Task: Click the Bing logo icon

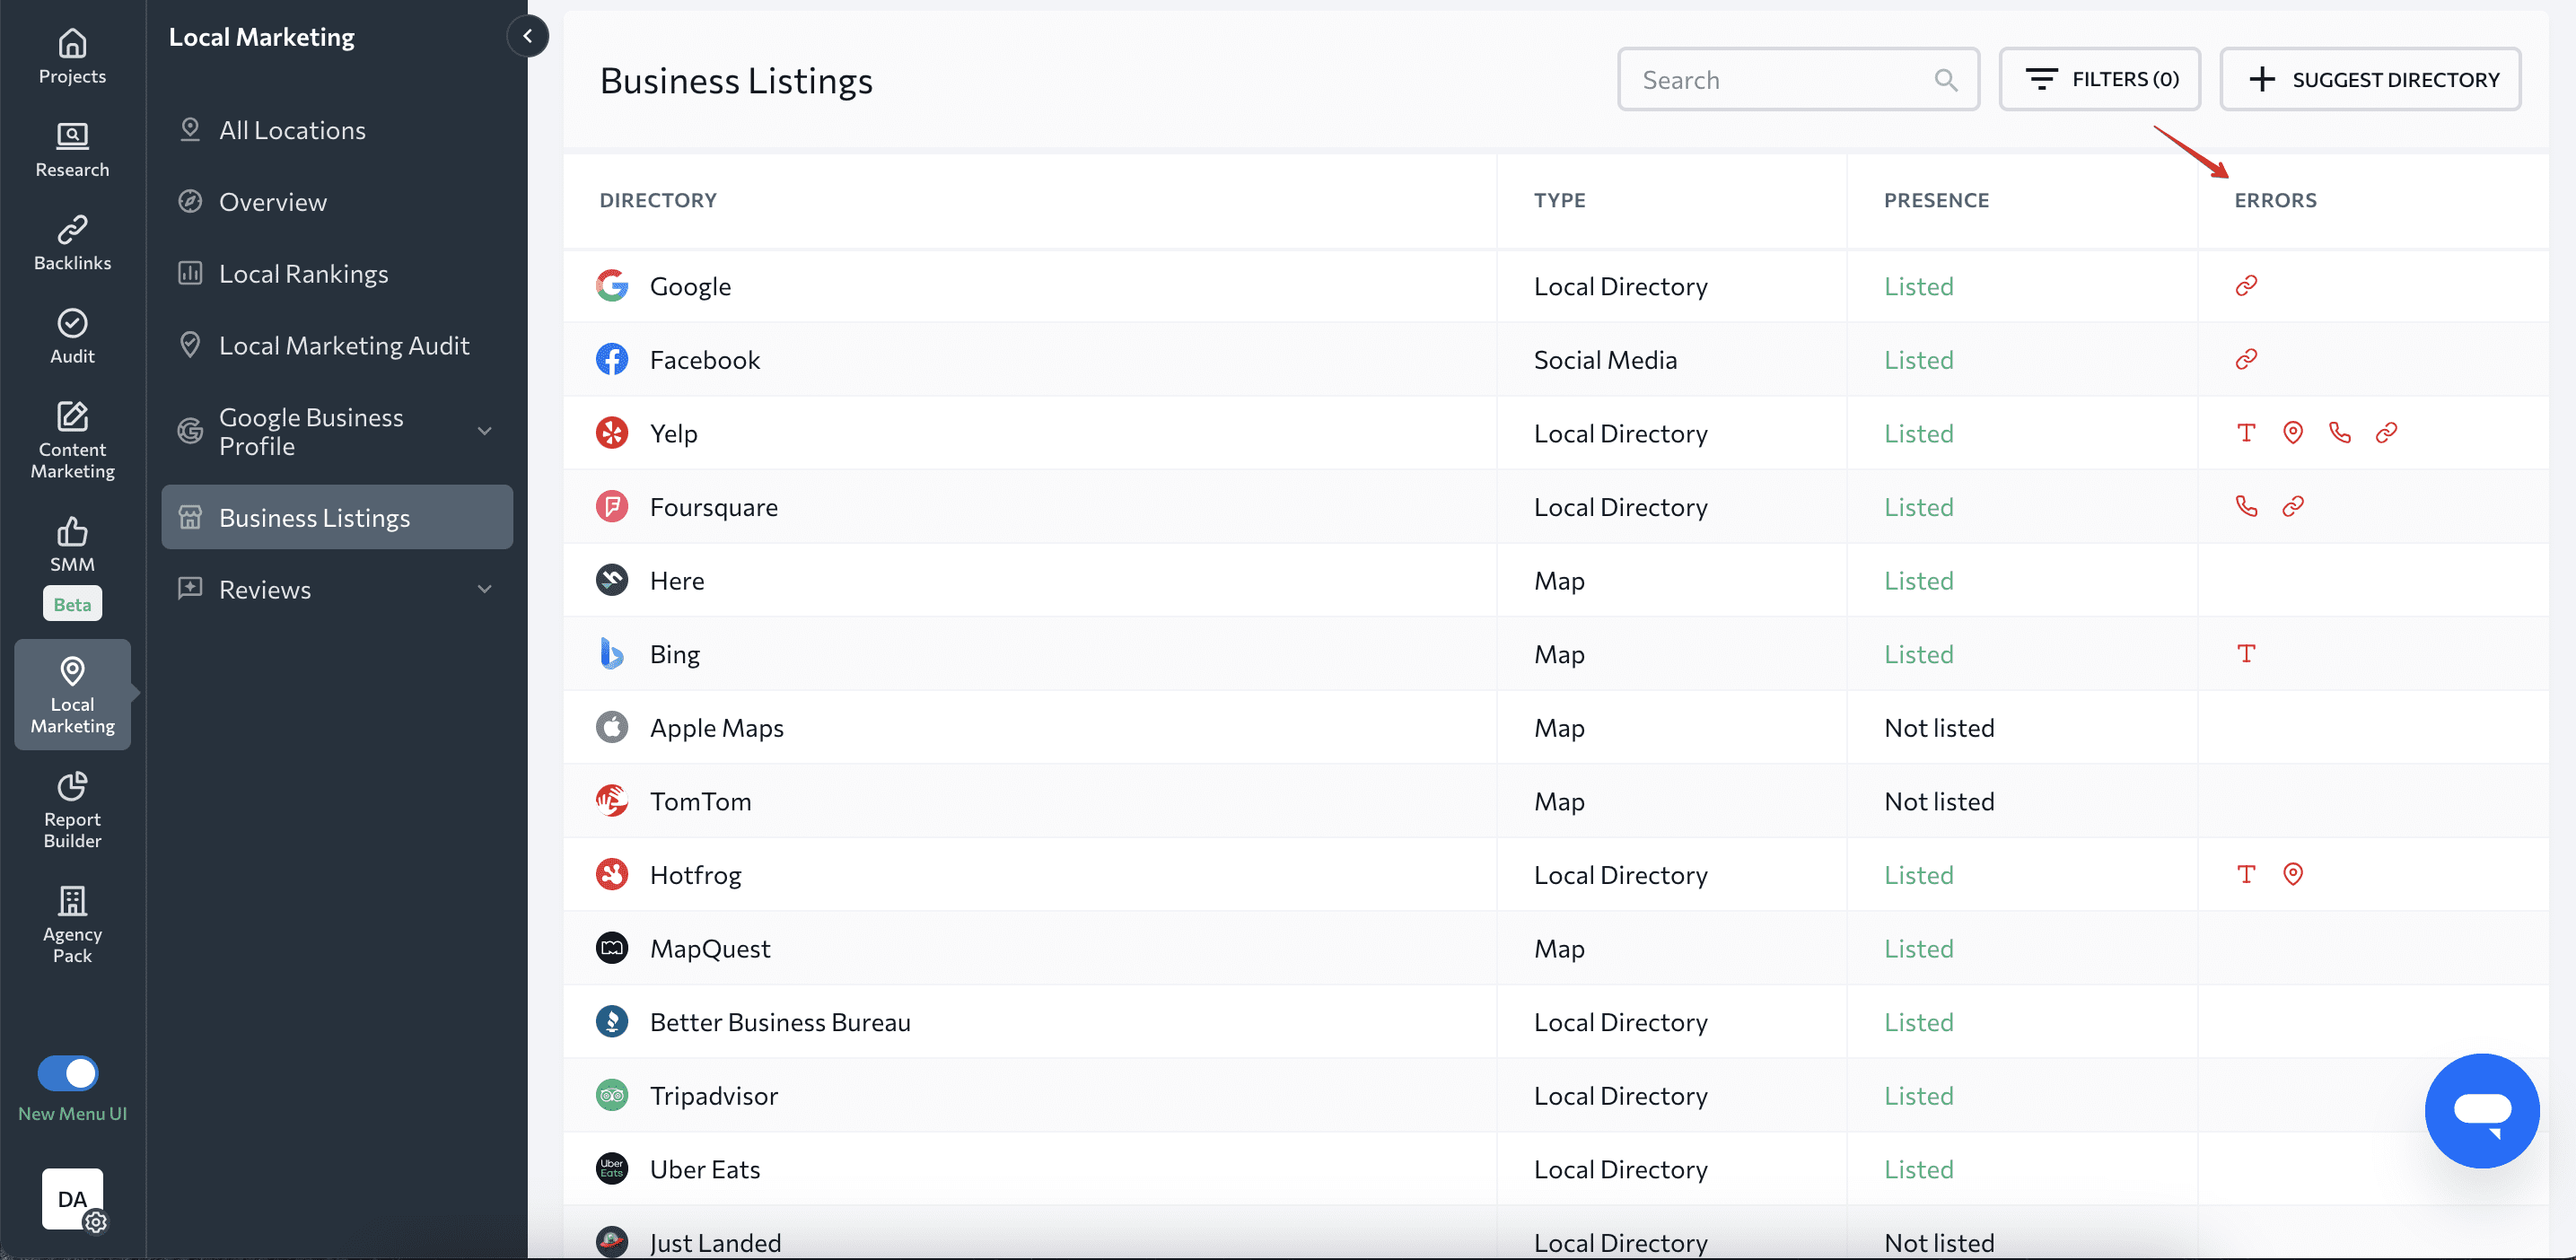Action: pyautogui.click(x=612, y=653)
